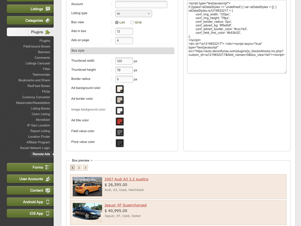
Task: Open Listings Carousel plugin
Action: (x=38, y=63)
